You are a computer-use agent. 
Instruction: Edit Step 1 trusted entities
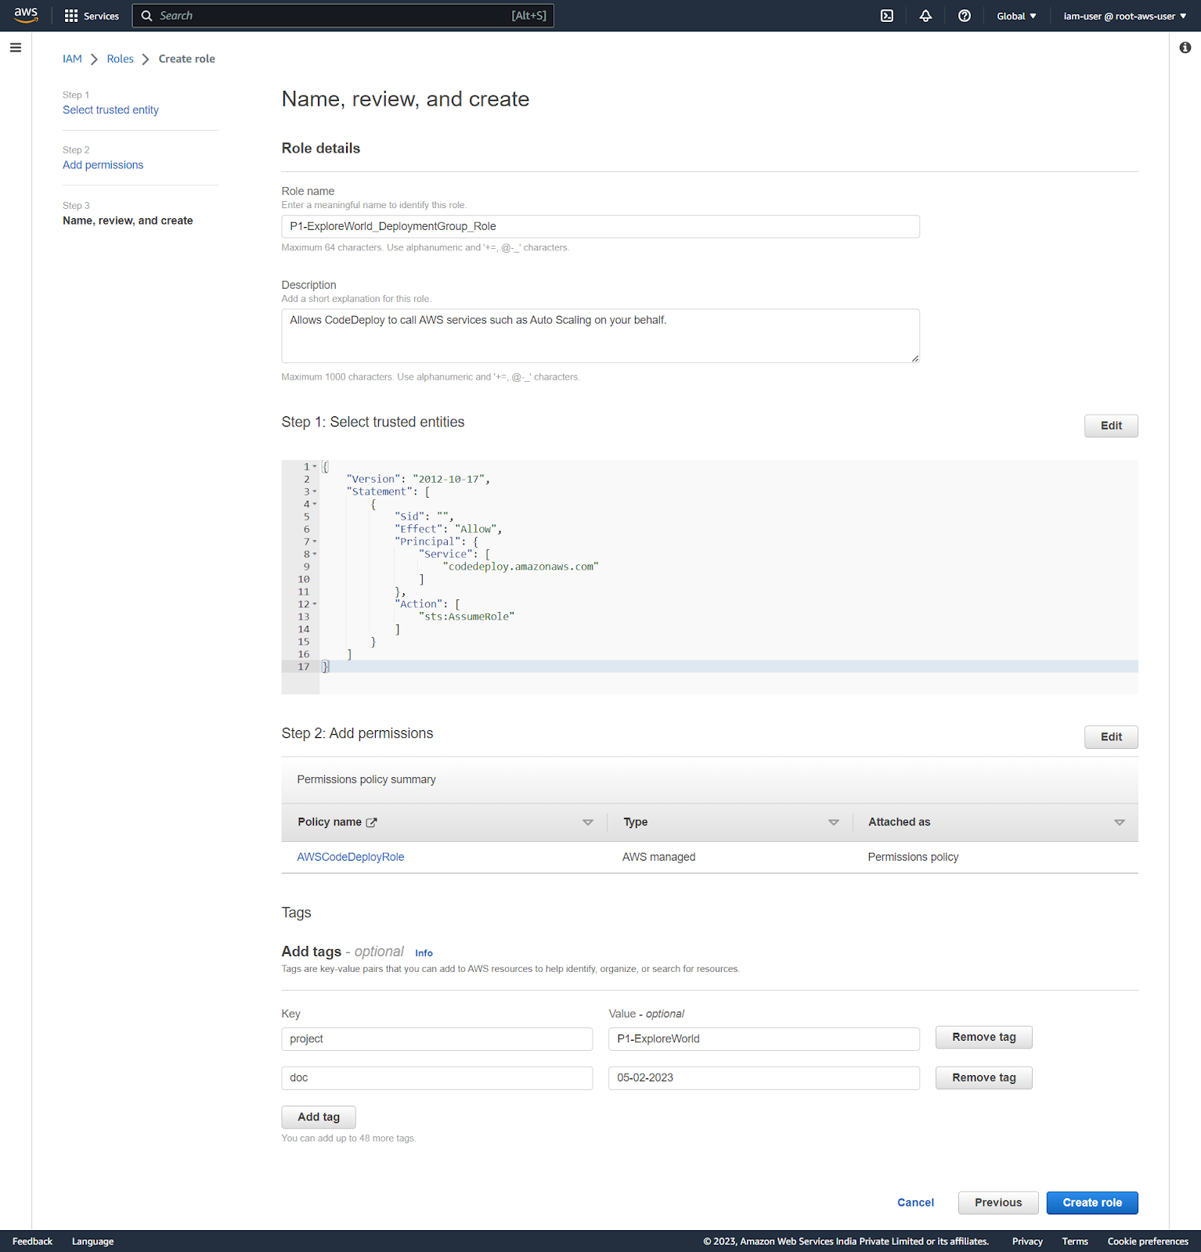1111,426
